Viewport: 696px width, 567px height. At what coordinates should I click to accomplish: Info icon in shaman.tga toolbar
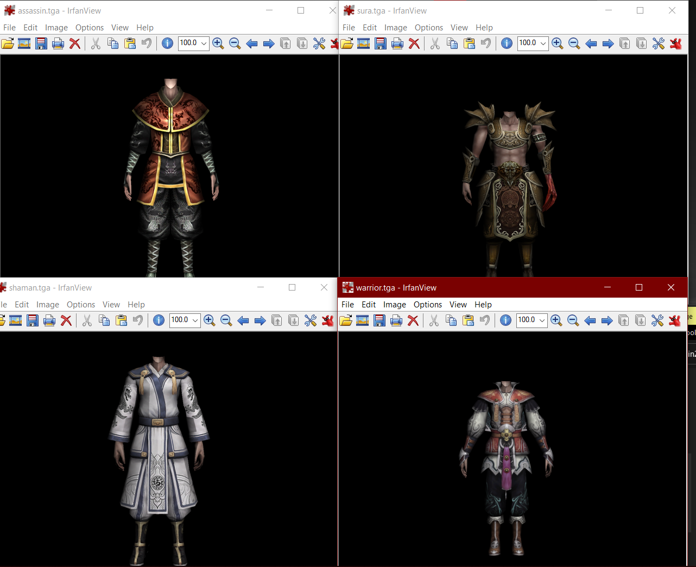click(159, 320)
